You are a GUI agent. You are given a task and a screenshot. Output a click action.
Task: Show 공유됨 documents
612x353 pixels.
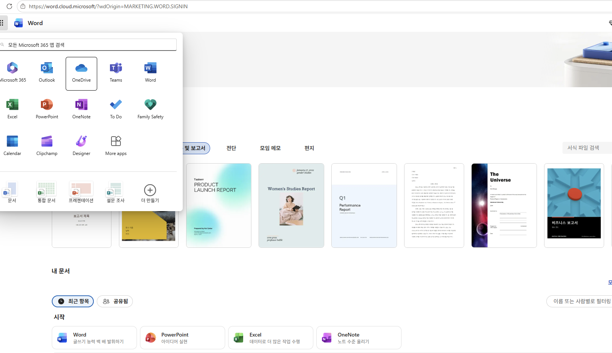(115, 301)
